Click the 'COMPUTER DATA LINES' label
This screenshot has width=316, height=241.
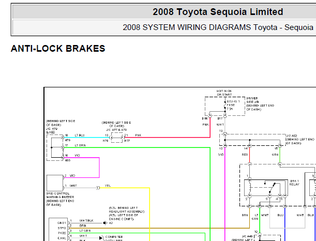coord(114,238)
